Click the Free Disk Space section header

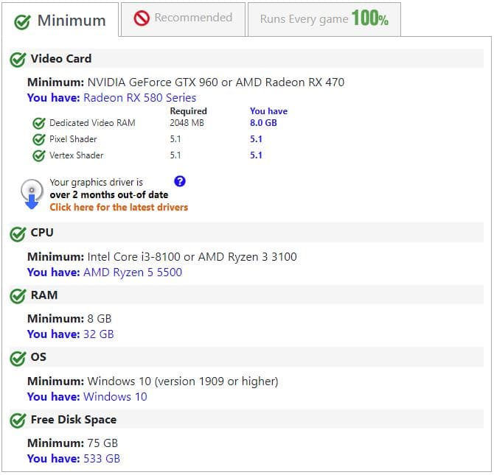click(x=246, y=419)
